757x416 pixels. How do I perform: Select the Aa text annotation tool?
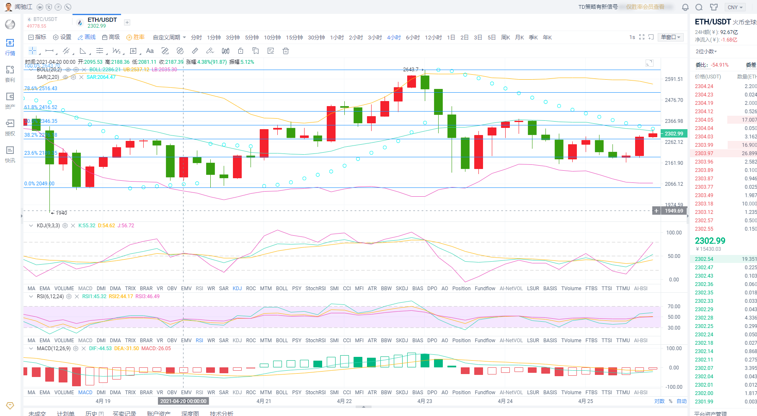click(x=150, y=51)
